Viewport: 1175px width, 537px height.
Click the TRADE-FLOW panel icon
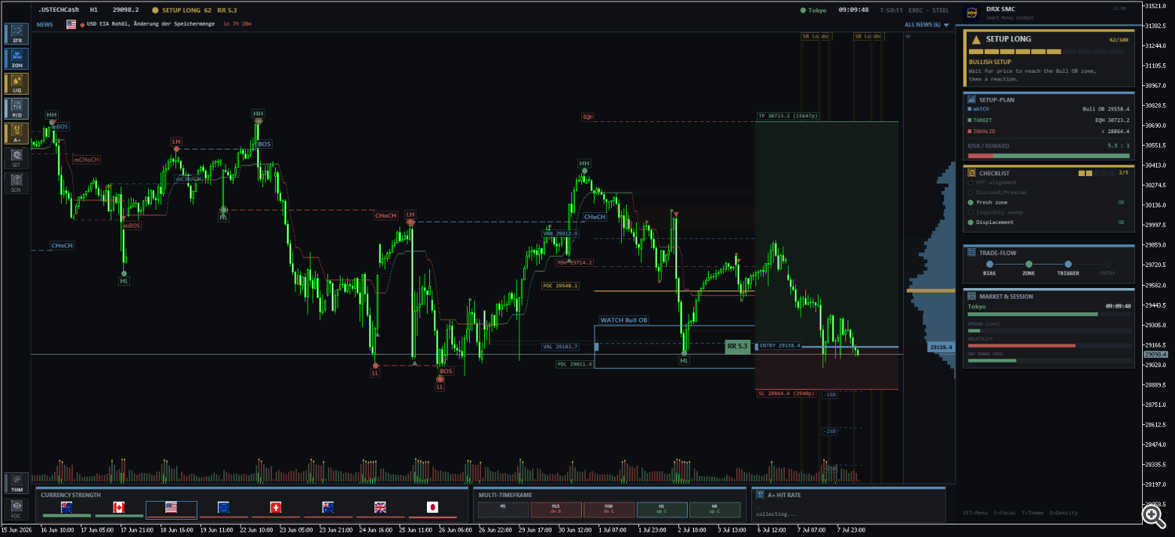click(x=972, y=253)
